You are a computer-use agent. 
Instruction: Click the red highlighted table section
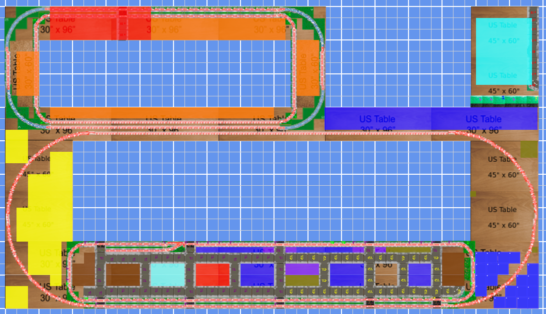(100, 23)
